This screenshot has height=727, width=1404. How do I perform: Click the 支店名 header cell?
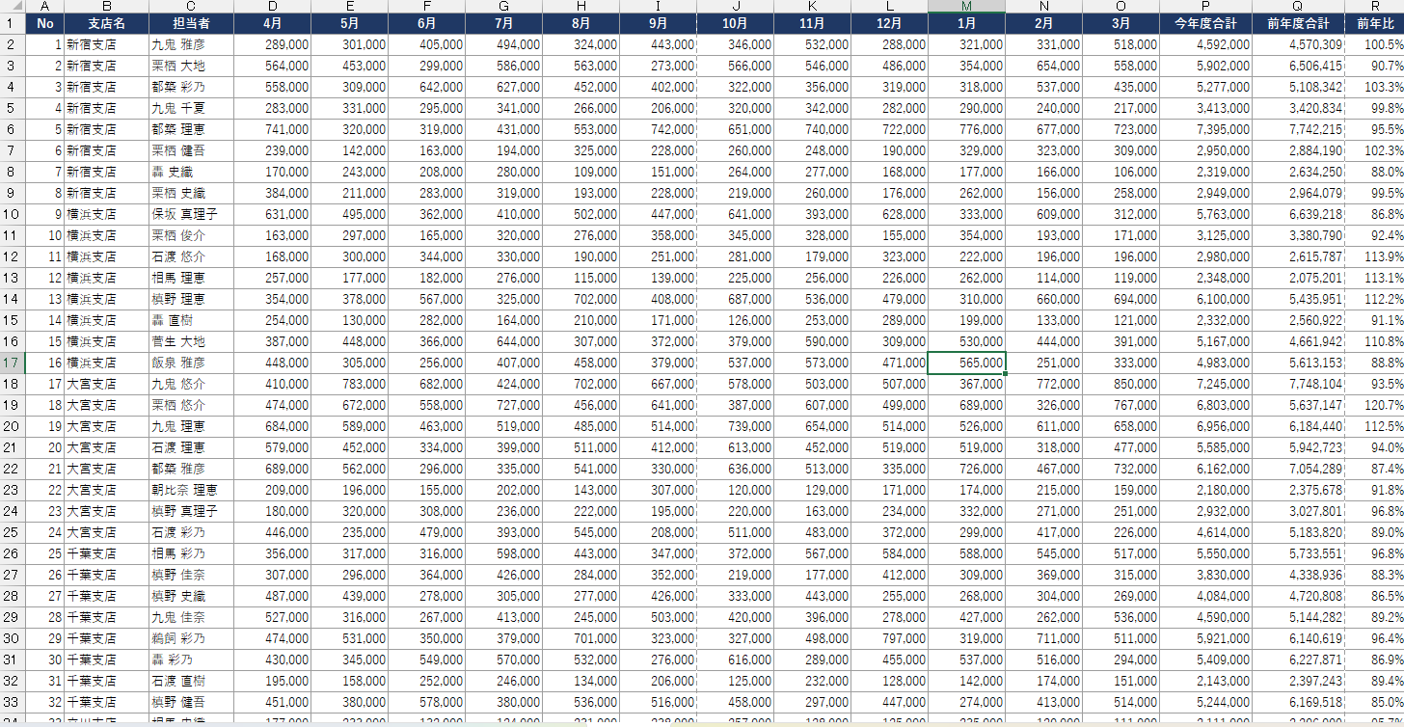pyautogui.click(x=106, y=23)
